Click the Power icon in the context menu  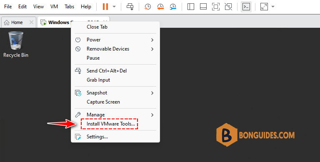click(78, 40)
